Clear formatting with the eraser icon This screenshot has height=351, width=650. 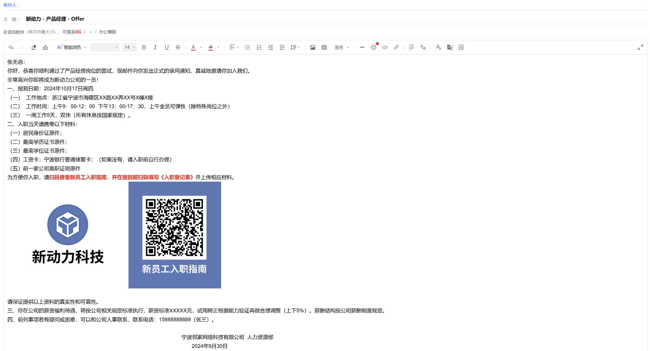pos(34,47)
